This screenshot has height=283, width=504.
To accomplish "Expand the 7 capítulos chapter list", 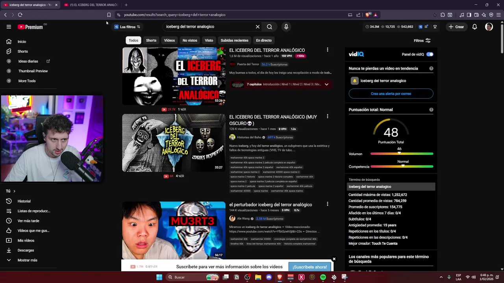I will click(x=326, y=84).
